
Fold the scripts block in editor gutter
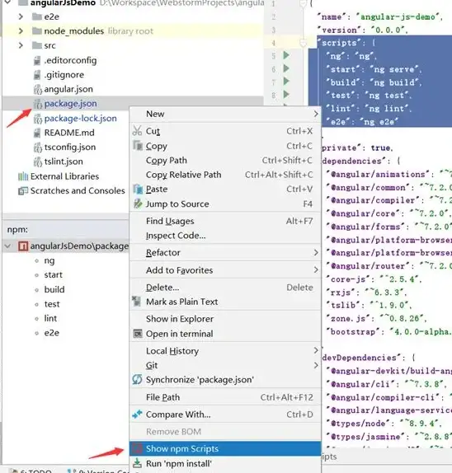(304, 43)
